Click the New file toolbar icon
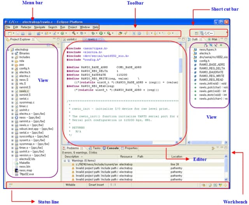249x205 pixels. tap(10, 33)
